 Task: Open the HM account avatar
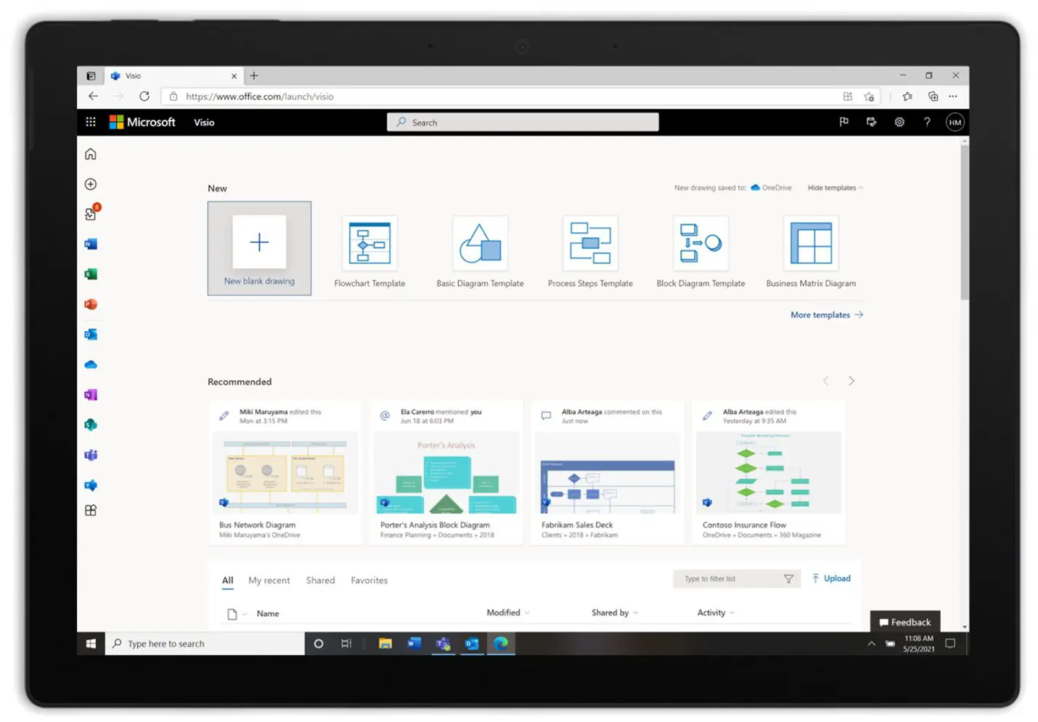pos(955,123)
